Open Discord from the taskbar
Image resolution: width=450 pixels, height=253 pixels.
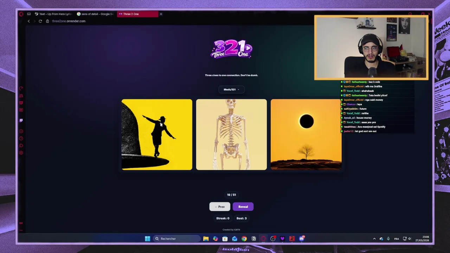pos(302,239)
